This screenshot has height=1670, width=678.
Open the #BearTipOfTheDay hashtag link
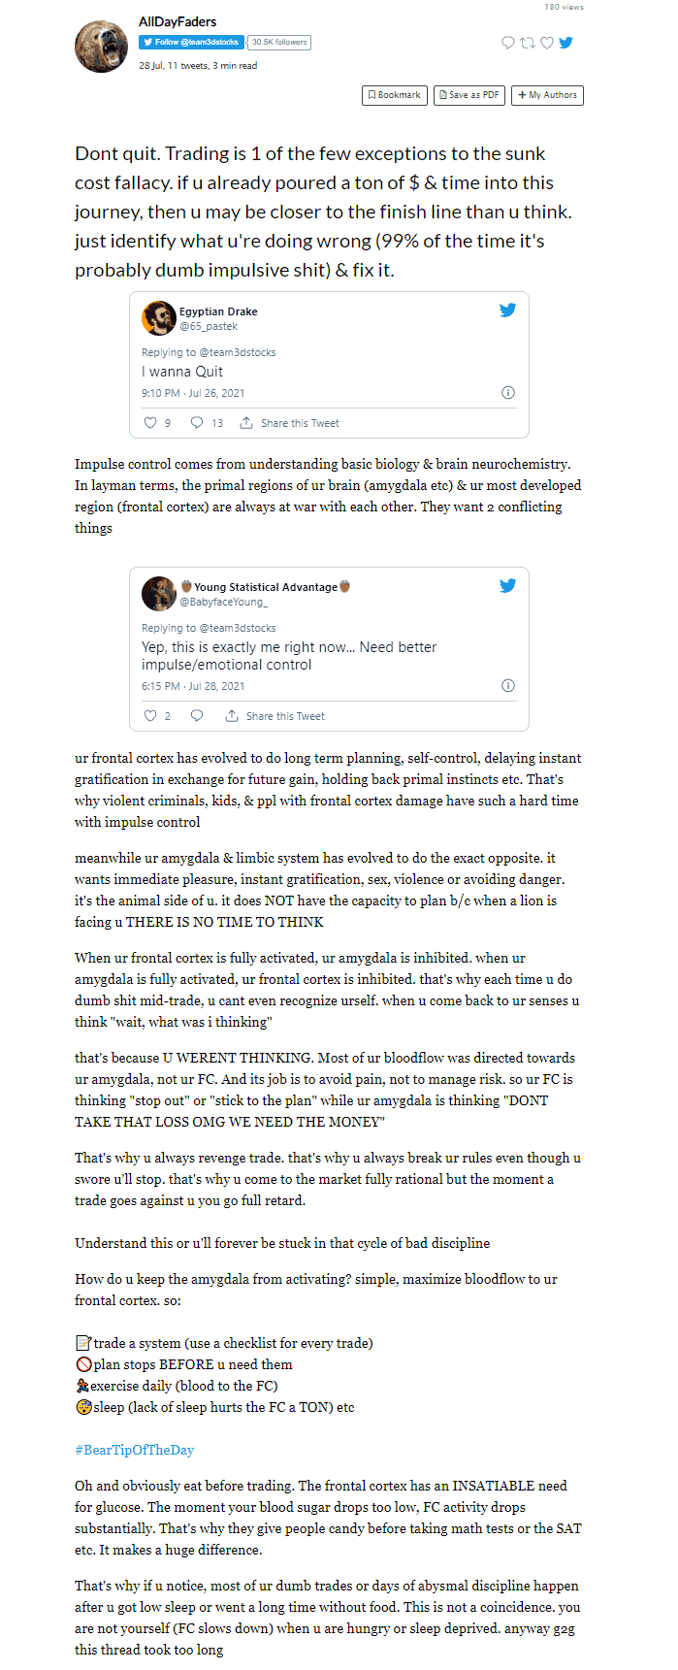click(x=134, y=1450)
